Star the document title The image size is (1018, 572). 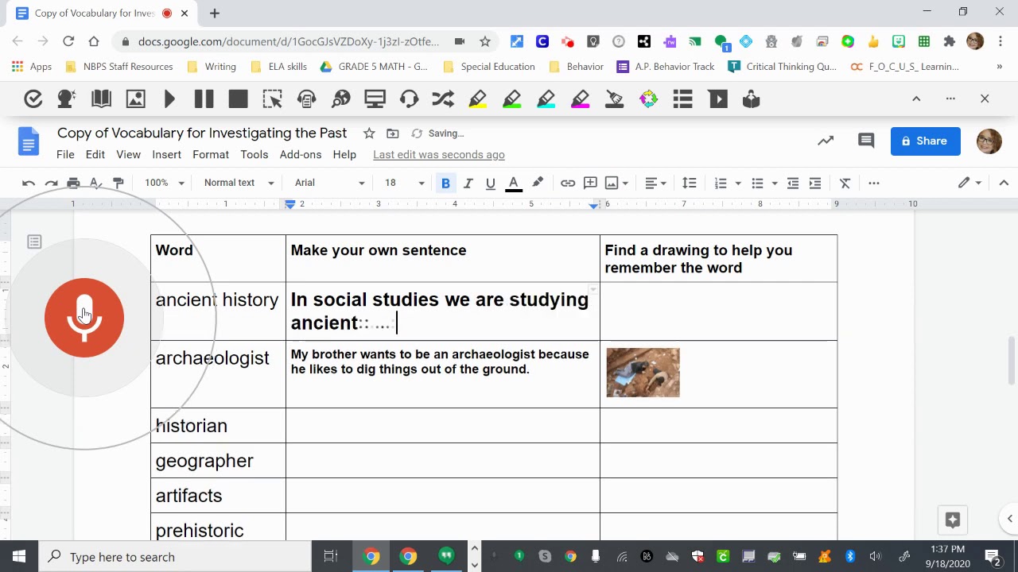pos(368,133)
